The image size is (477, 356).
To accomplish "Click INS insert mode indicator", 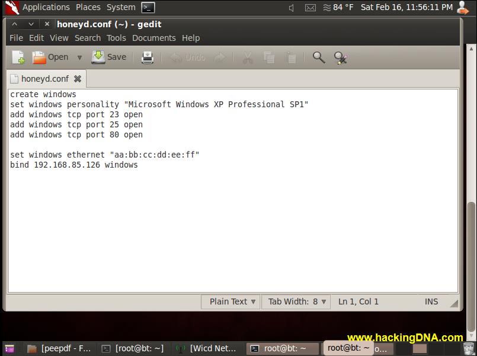I will (431, 302).
